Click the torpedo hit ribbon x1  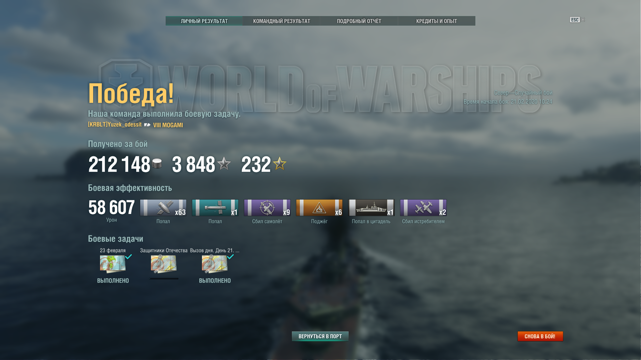(x=215, y=208)
